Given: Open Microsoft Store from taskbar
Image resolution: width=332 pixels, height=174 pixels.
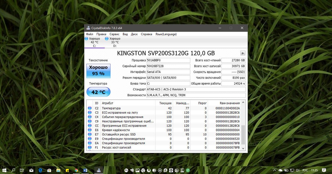Looking at the screenshot, I should 49,170.
